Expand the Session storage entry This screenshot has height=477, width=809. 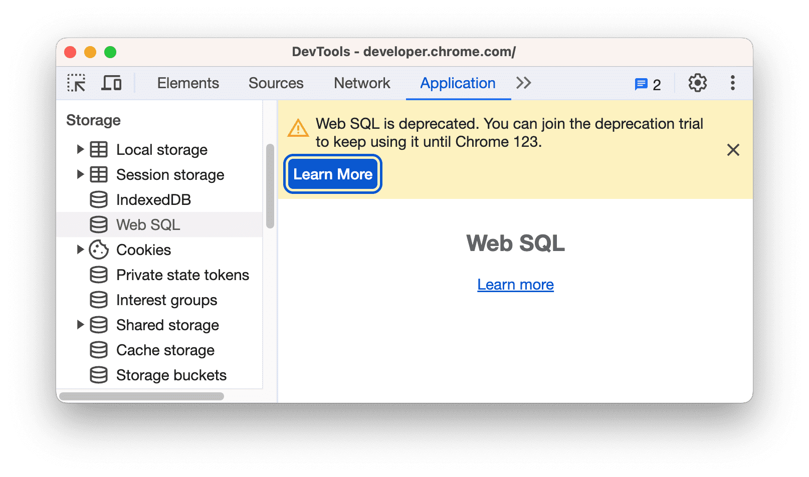(81, 174)
